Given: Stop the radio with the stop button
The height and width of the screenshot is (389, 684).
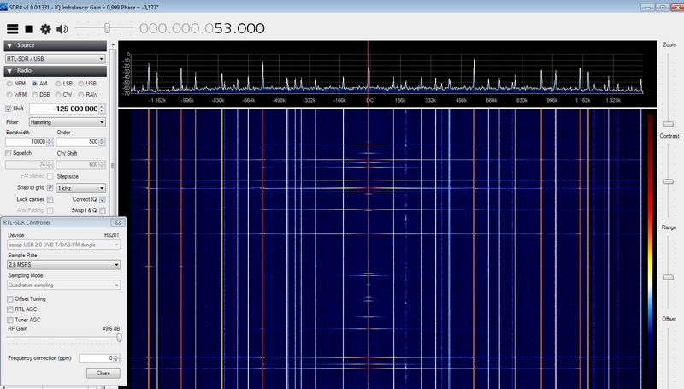Looking at the screenshot, I should click(x=29, y=29).
